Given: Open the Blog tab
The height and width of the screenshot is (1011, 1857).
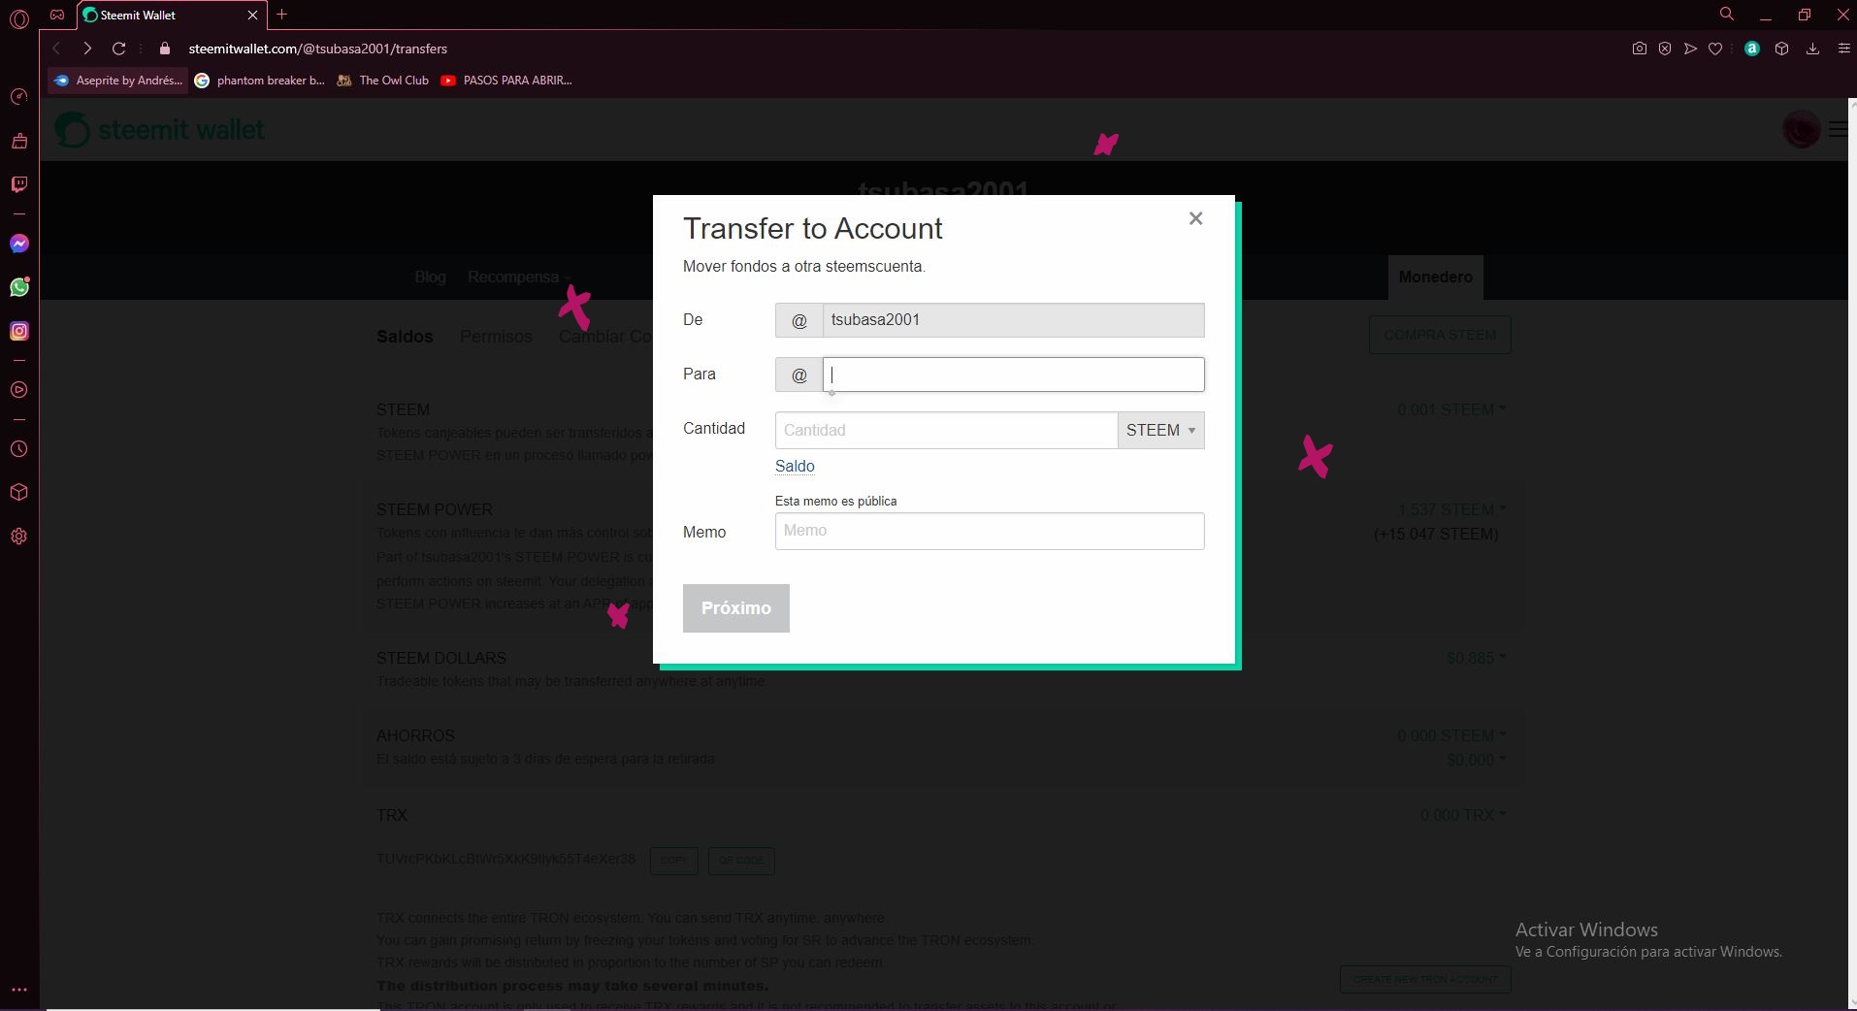Looking at the screenshot, I should tap(430, 277).
